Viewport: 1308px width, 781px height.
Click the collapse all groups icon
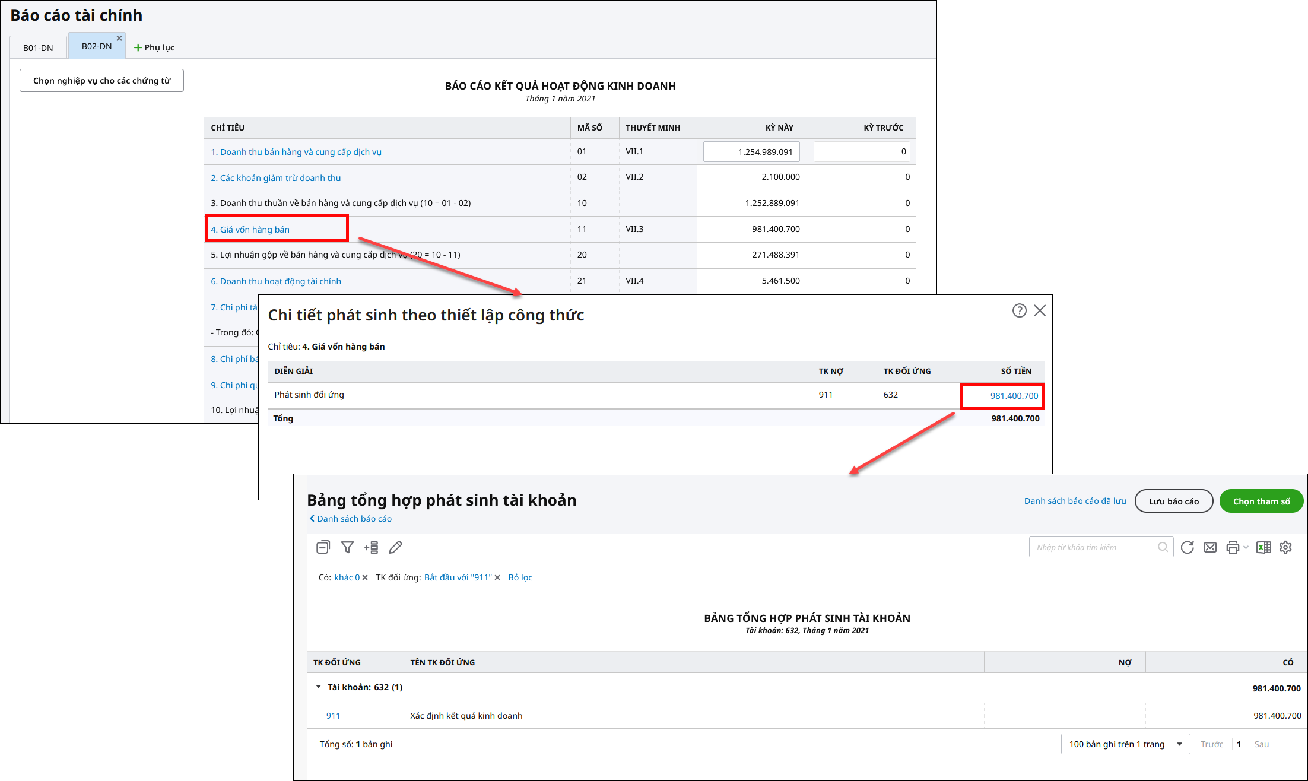(323, 547)
